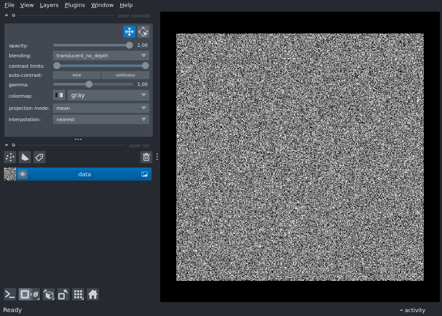Click the continuous auto-contrast button
Image resolution: width=442 pixels, height=316 pixels.
(x=125, y=75)
